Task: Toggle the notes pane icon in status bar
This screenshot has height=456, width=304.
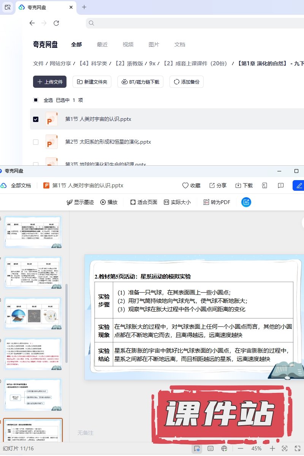Action: [211, 448]
